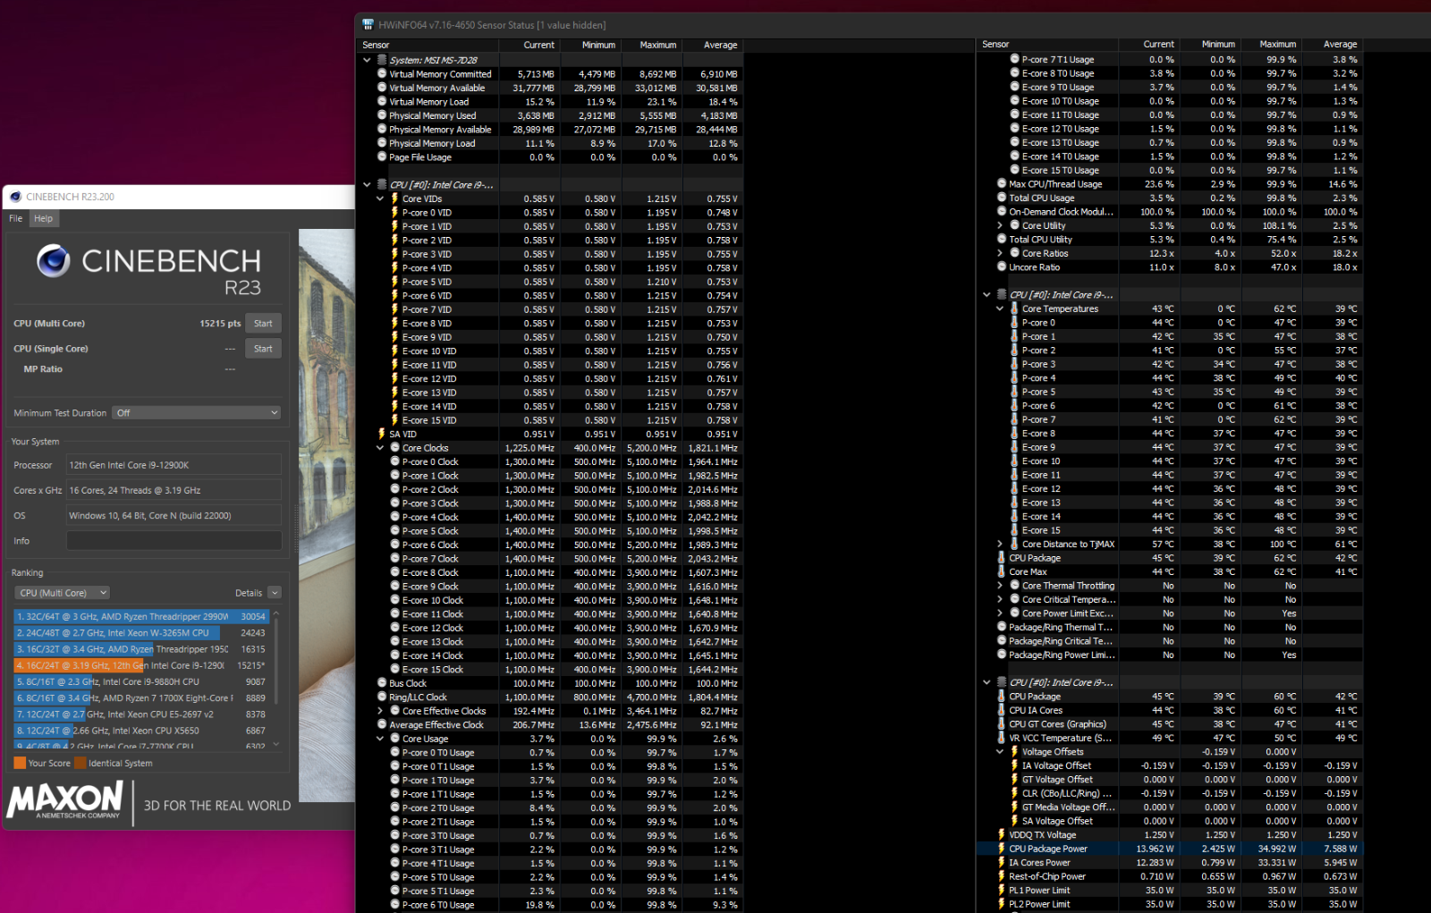Click the IA Cores Power icon
The image size is (1431, 913).
[x=1002, y=863]
